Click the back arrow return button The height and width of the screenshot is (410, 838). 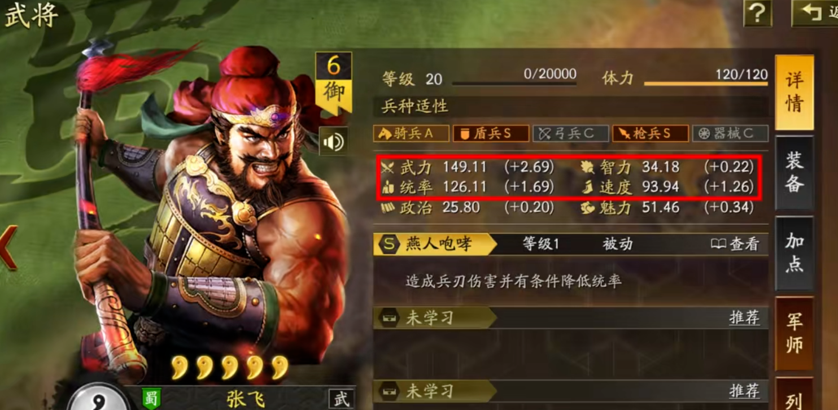click(x=815, y=12)
